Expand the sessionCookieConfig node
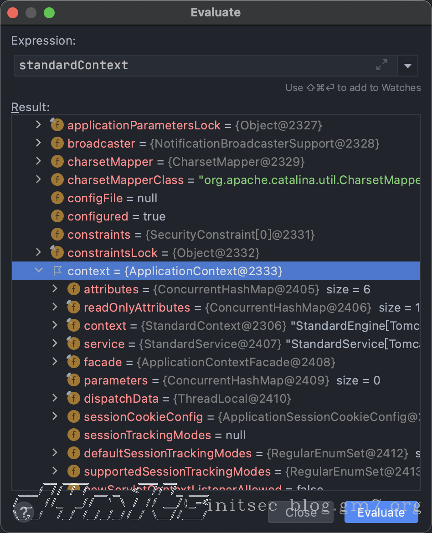 pyautogui.click(x=55, y=416)
